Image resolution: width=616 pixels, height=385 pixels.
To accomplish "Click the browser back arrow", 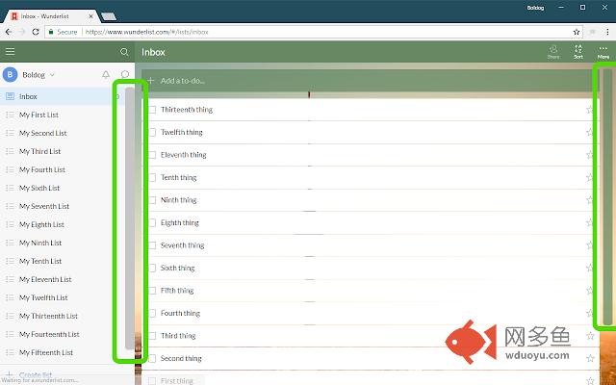I will click(x=9, y=32).
